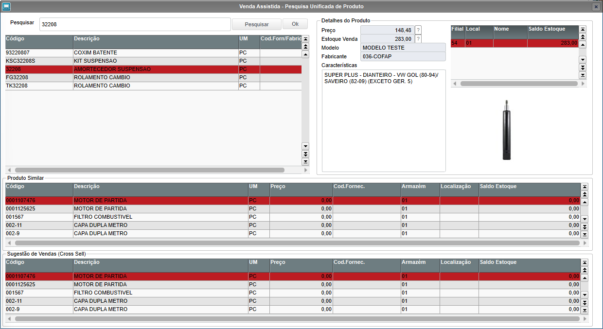Page up in product search results grid
This screenshot has height=329, width=603.
click(x=305, y=47)
